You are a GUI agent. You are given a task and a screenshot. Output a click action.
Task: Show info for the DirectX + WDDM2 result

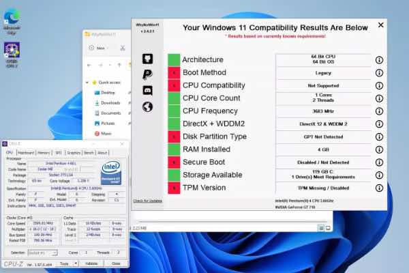tap(379, 124)
